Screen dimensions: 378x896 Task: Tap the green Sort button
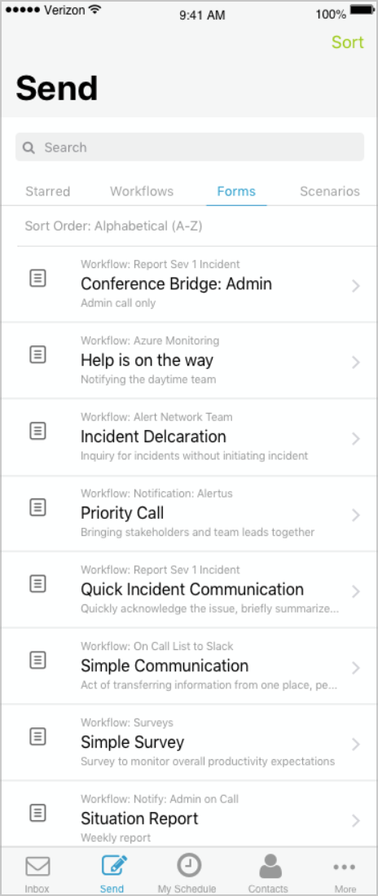(x=348, y=43)
